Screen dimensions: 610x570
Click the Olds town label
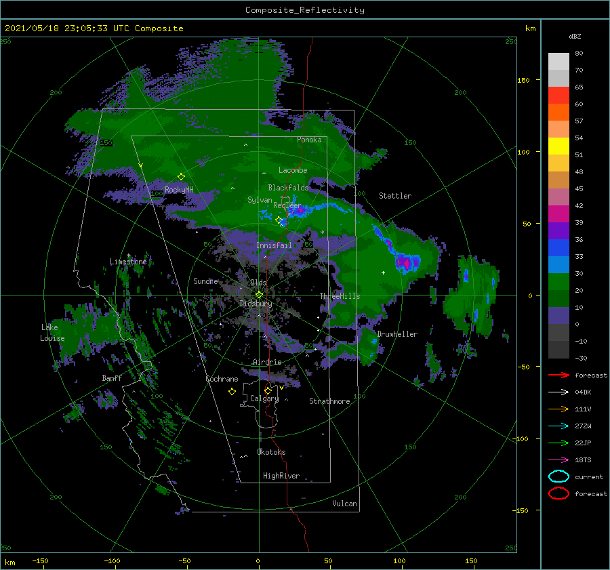pos(258,283)
